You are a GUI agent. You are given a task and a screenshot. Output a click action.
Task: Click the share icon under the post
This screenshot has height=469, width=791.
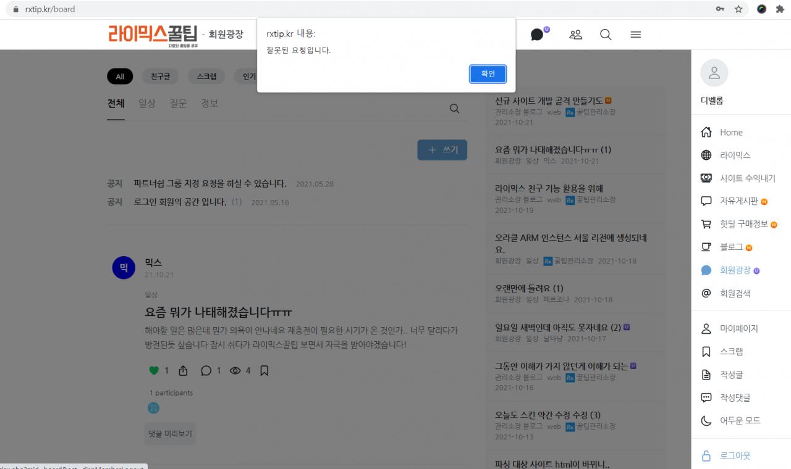coord(183,371)
